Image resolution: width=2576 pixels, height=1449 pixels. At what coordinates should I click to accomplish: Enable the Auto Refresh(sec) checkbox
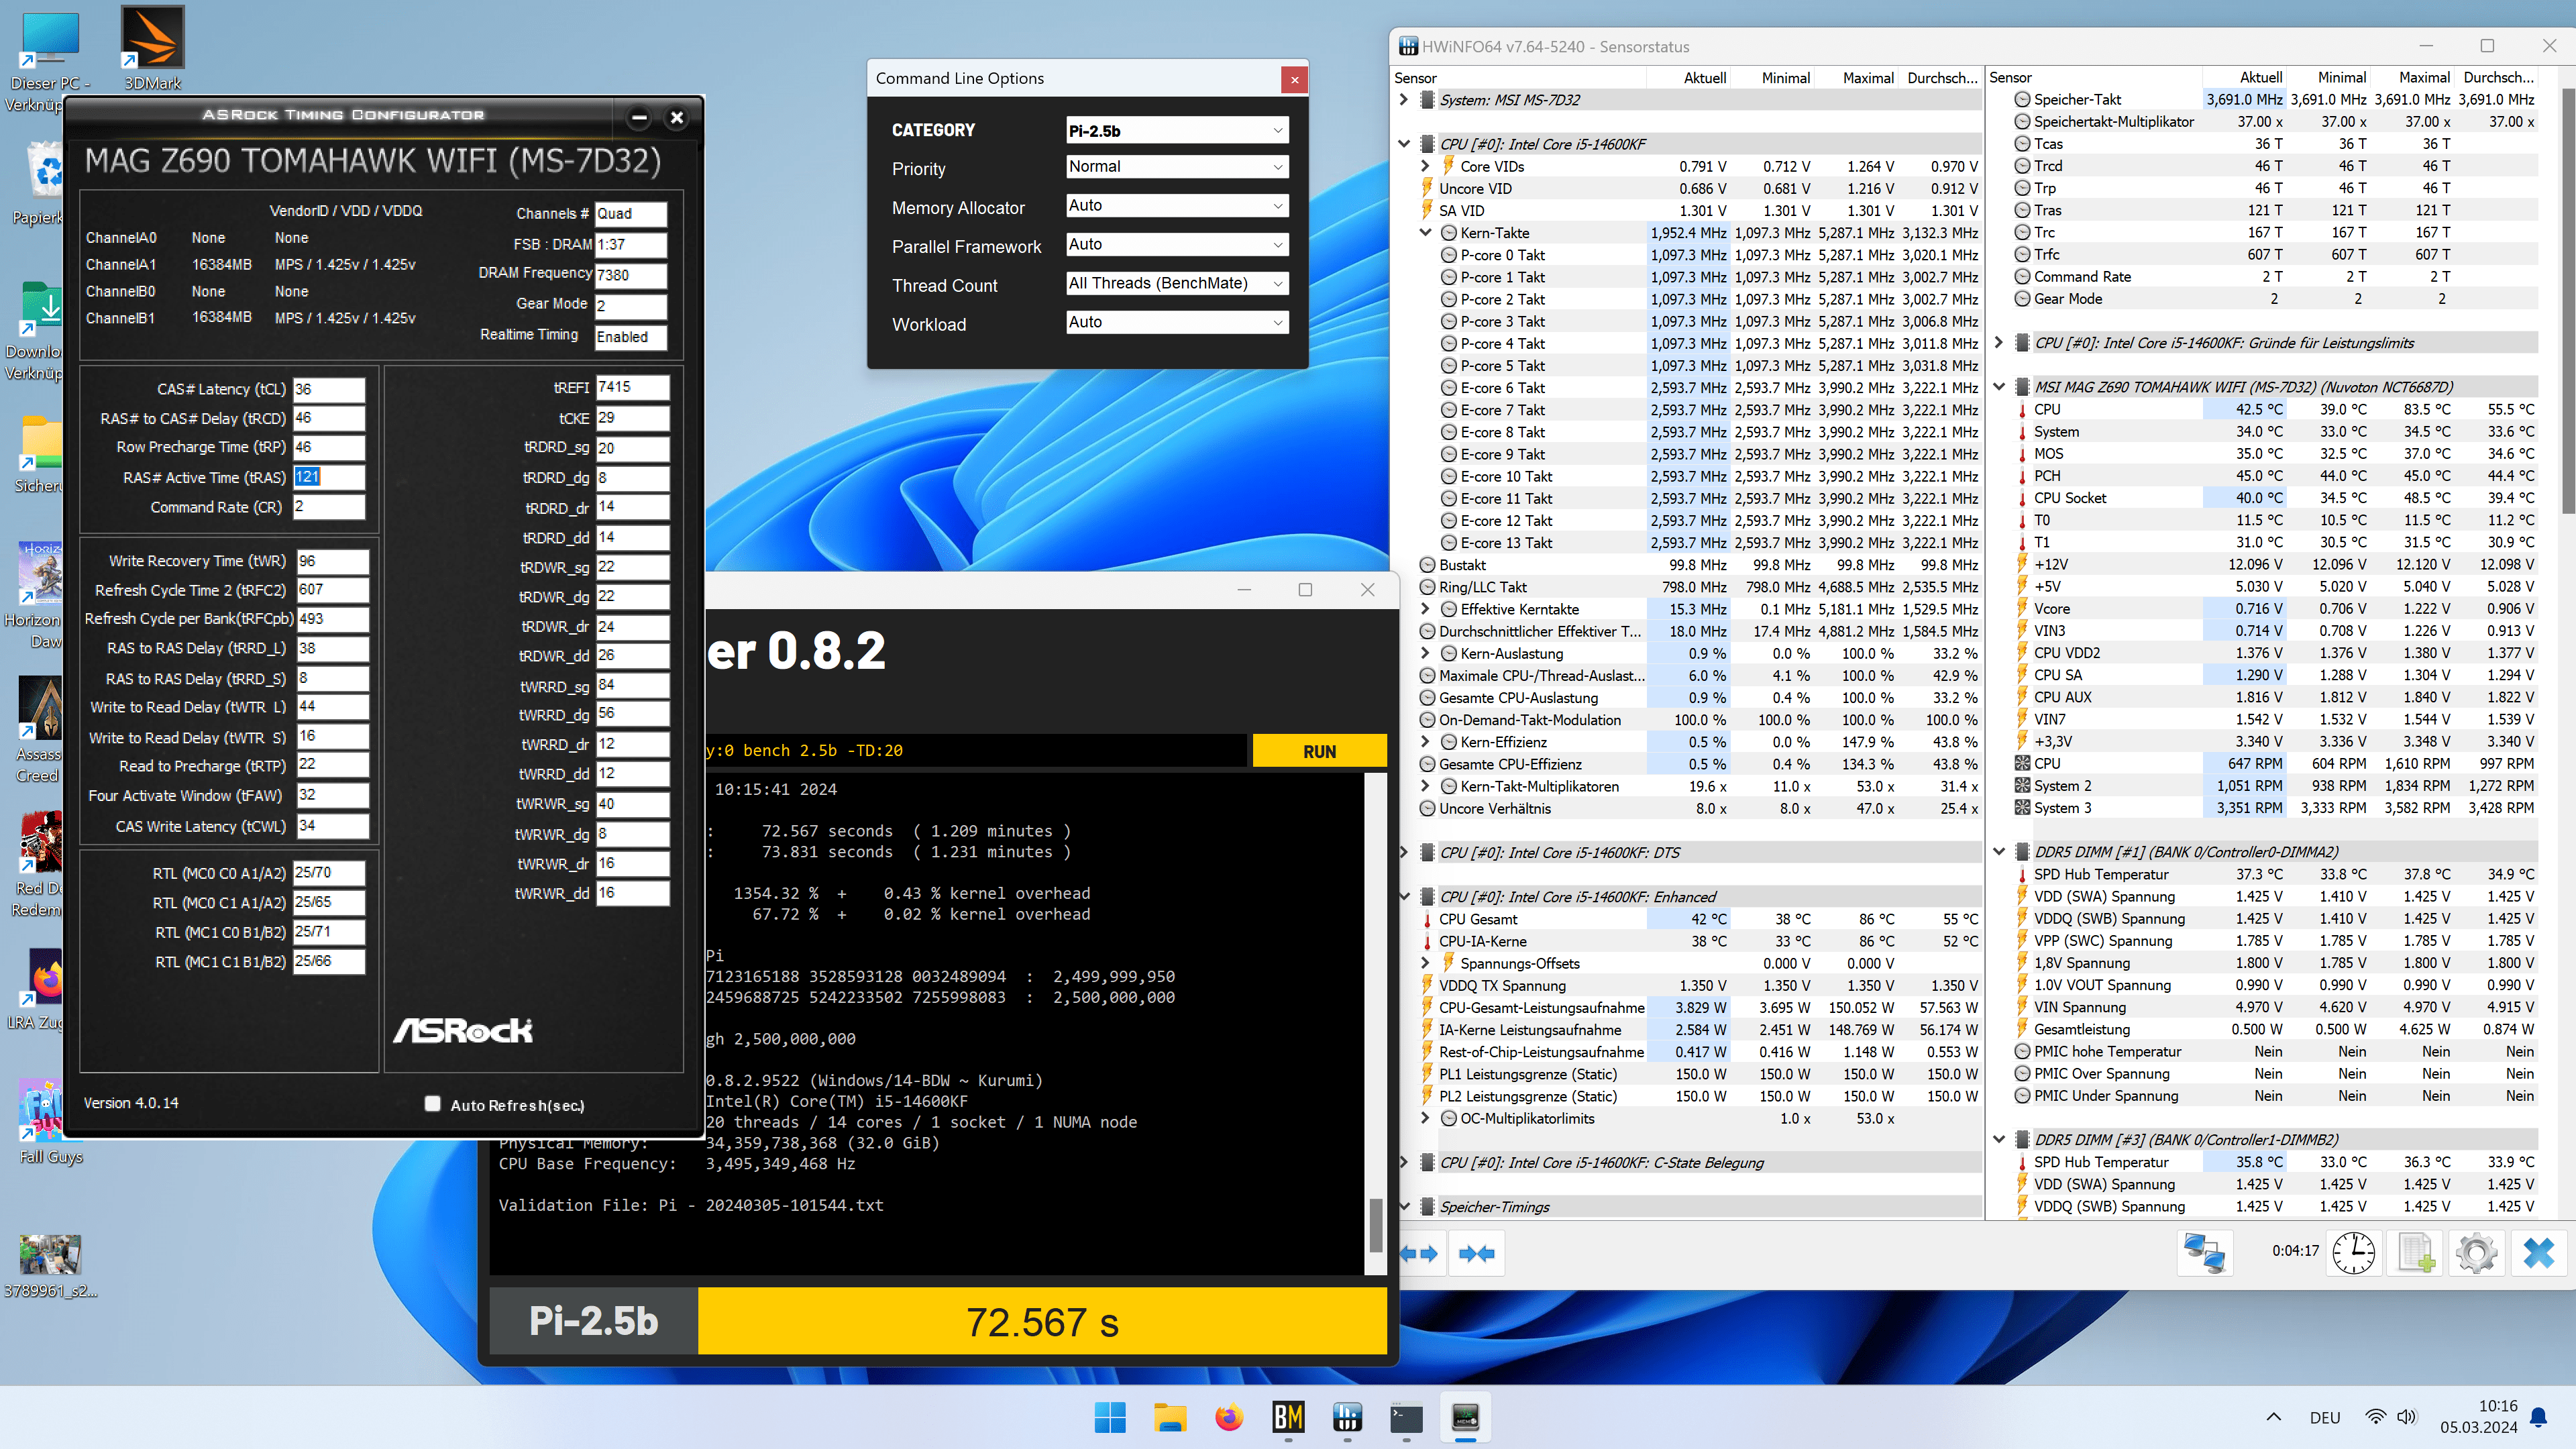[x=432, y=1104]
